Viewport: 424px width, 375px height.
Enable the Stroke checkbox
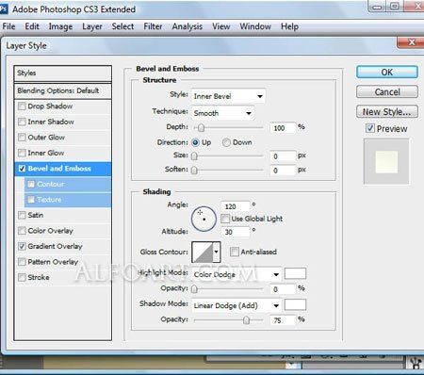tap(22, 277)
